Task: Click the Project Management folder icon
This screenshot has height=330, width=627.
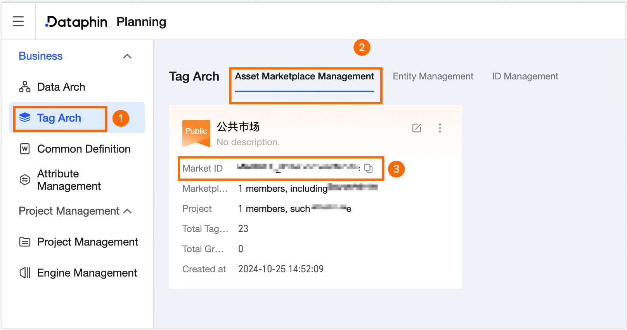Action: tap(25, 242)
